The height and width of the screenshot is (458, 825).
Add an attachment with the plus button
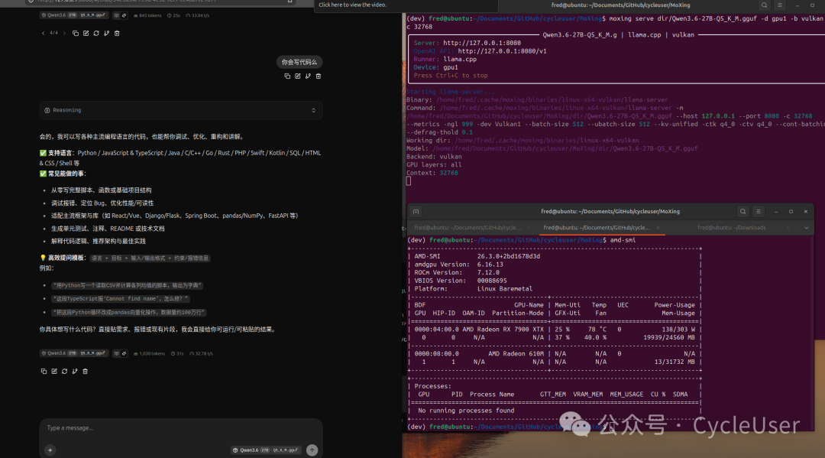click(x=50, y=450)
